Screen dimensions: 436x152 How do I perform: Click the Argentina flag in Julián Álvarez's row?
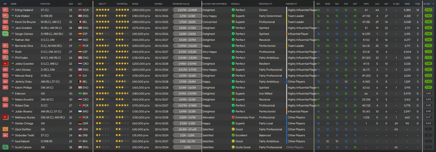[x=80, y=111]
